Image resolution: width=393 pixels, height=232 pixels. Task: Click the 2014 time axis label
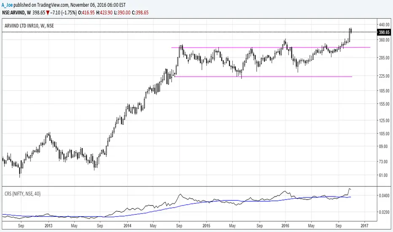(x=127, y=226)
